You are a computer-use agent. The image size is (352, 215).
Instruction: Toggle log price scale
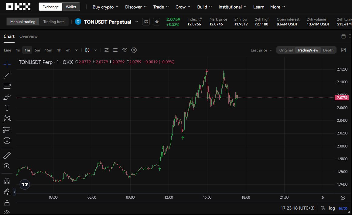(x=332, y=208)
